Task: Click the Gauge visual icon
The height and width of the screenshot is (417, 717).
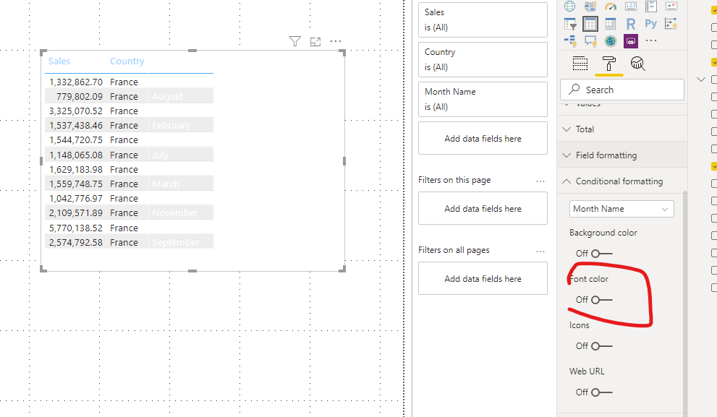Action: click(611, 6)
